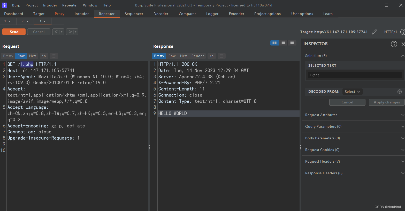
Task: Click Cancel in the Inspector panel
Action: click(x=347, y=102)
